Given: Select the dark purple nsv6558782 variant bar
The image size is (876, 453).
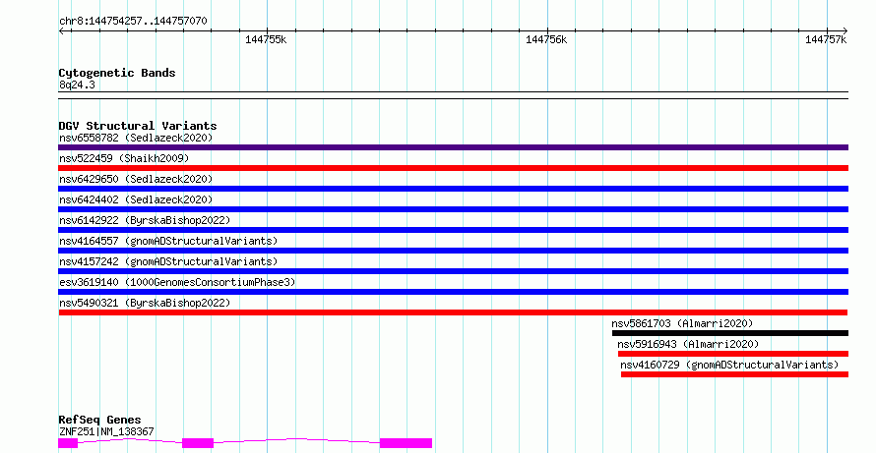Looking at the screenshot, I should click(x=453, y=147).
